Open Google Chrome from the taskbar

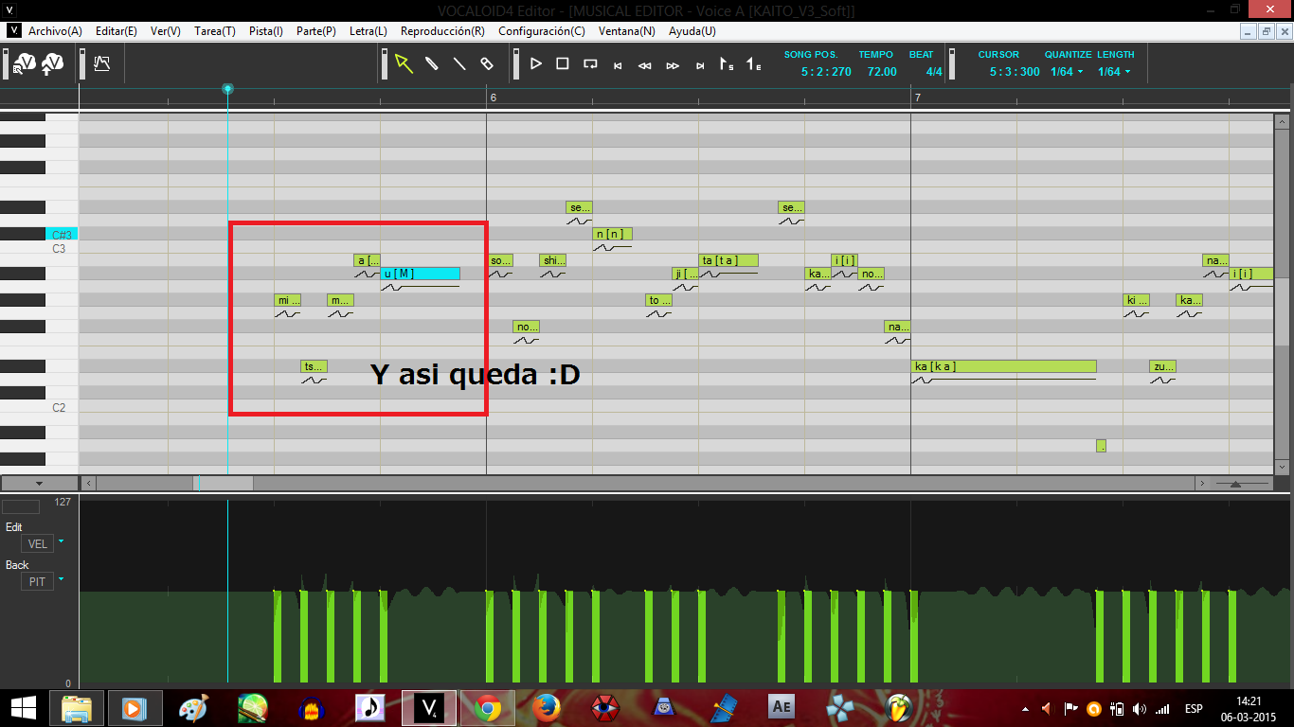490,706
